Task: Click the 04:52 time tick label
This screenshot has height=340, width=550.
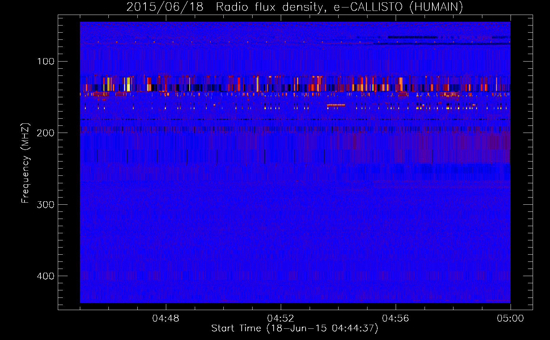Action: click(x=280, y=319)
